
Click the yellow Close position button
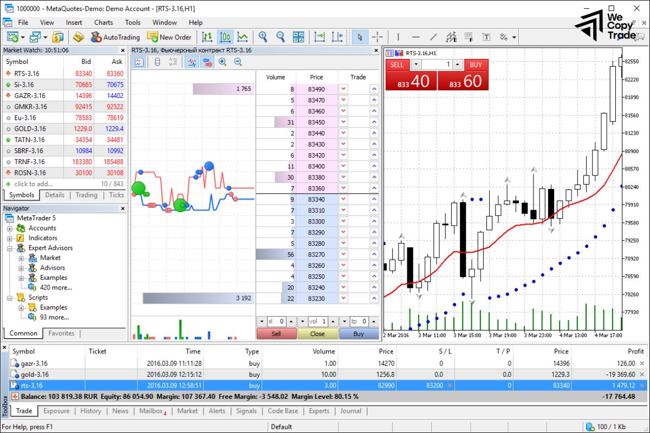(x=317, y=334)
